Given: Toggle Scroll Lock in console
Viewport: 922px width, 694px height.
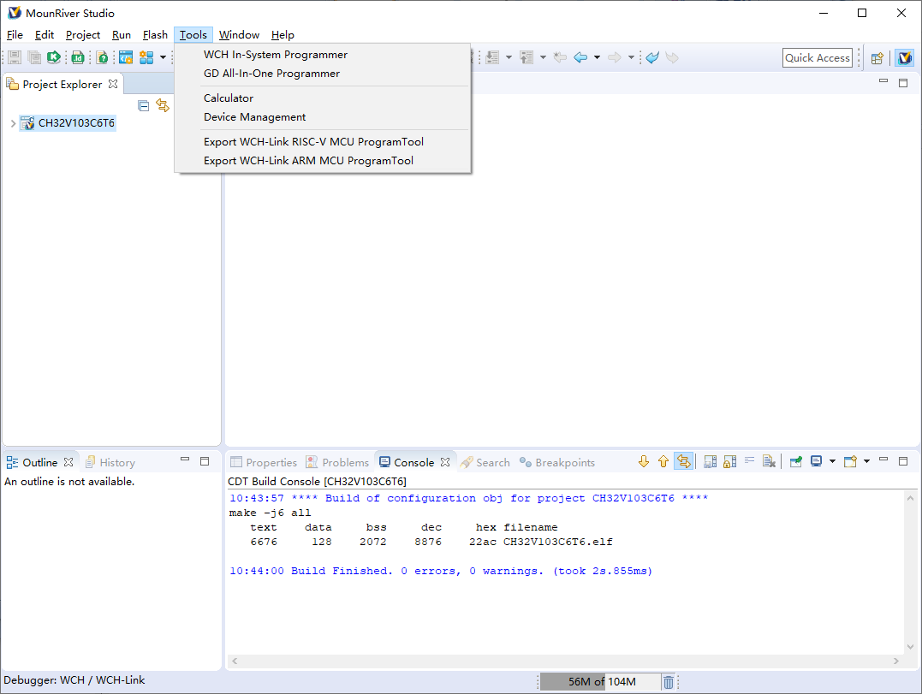Looking at the screenshot, I should coord(729,461).
